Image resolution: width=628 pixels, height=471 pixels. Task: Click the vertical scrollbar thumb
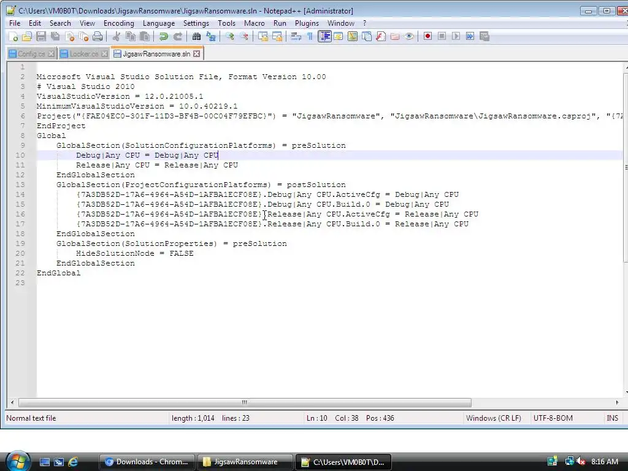pyautogui.click(x=626, y=167)
